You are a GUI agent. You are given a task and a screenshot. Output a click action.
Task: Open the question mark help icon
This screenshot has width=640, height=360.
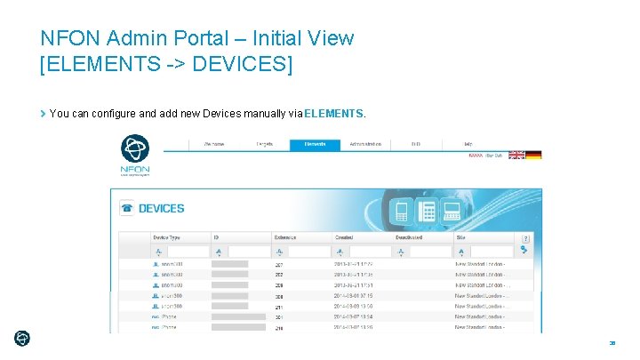click(x=525, y=239)
